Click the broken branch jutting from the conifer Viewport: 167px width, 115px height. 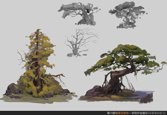(x=55, y=76)
